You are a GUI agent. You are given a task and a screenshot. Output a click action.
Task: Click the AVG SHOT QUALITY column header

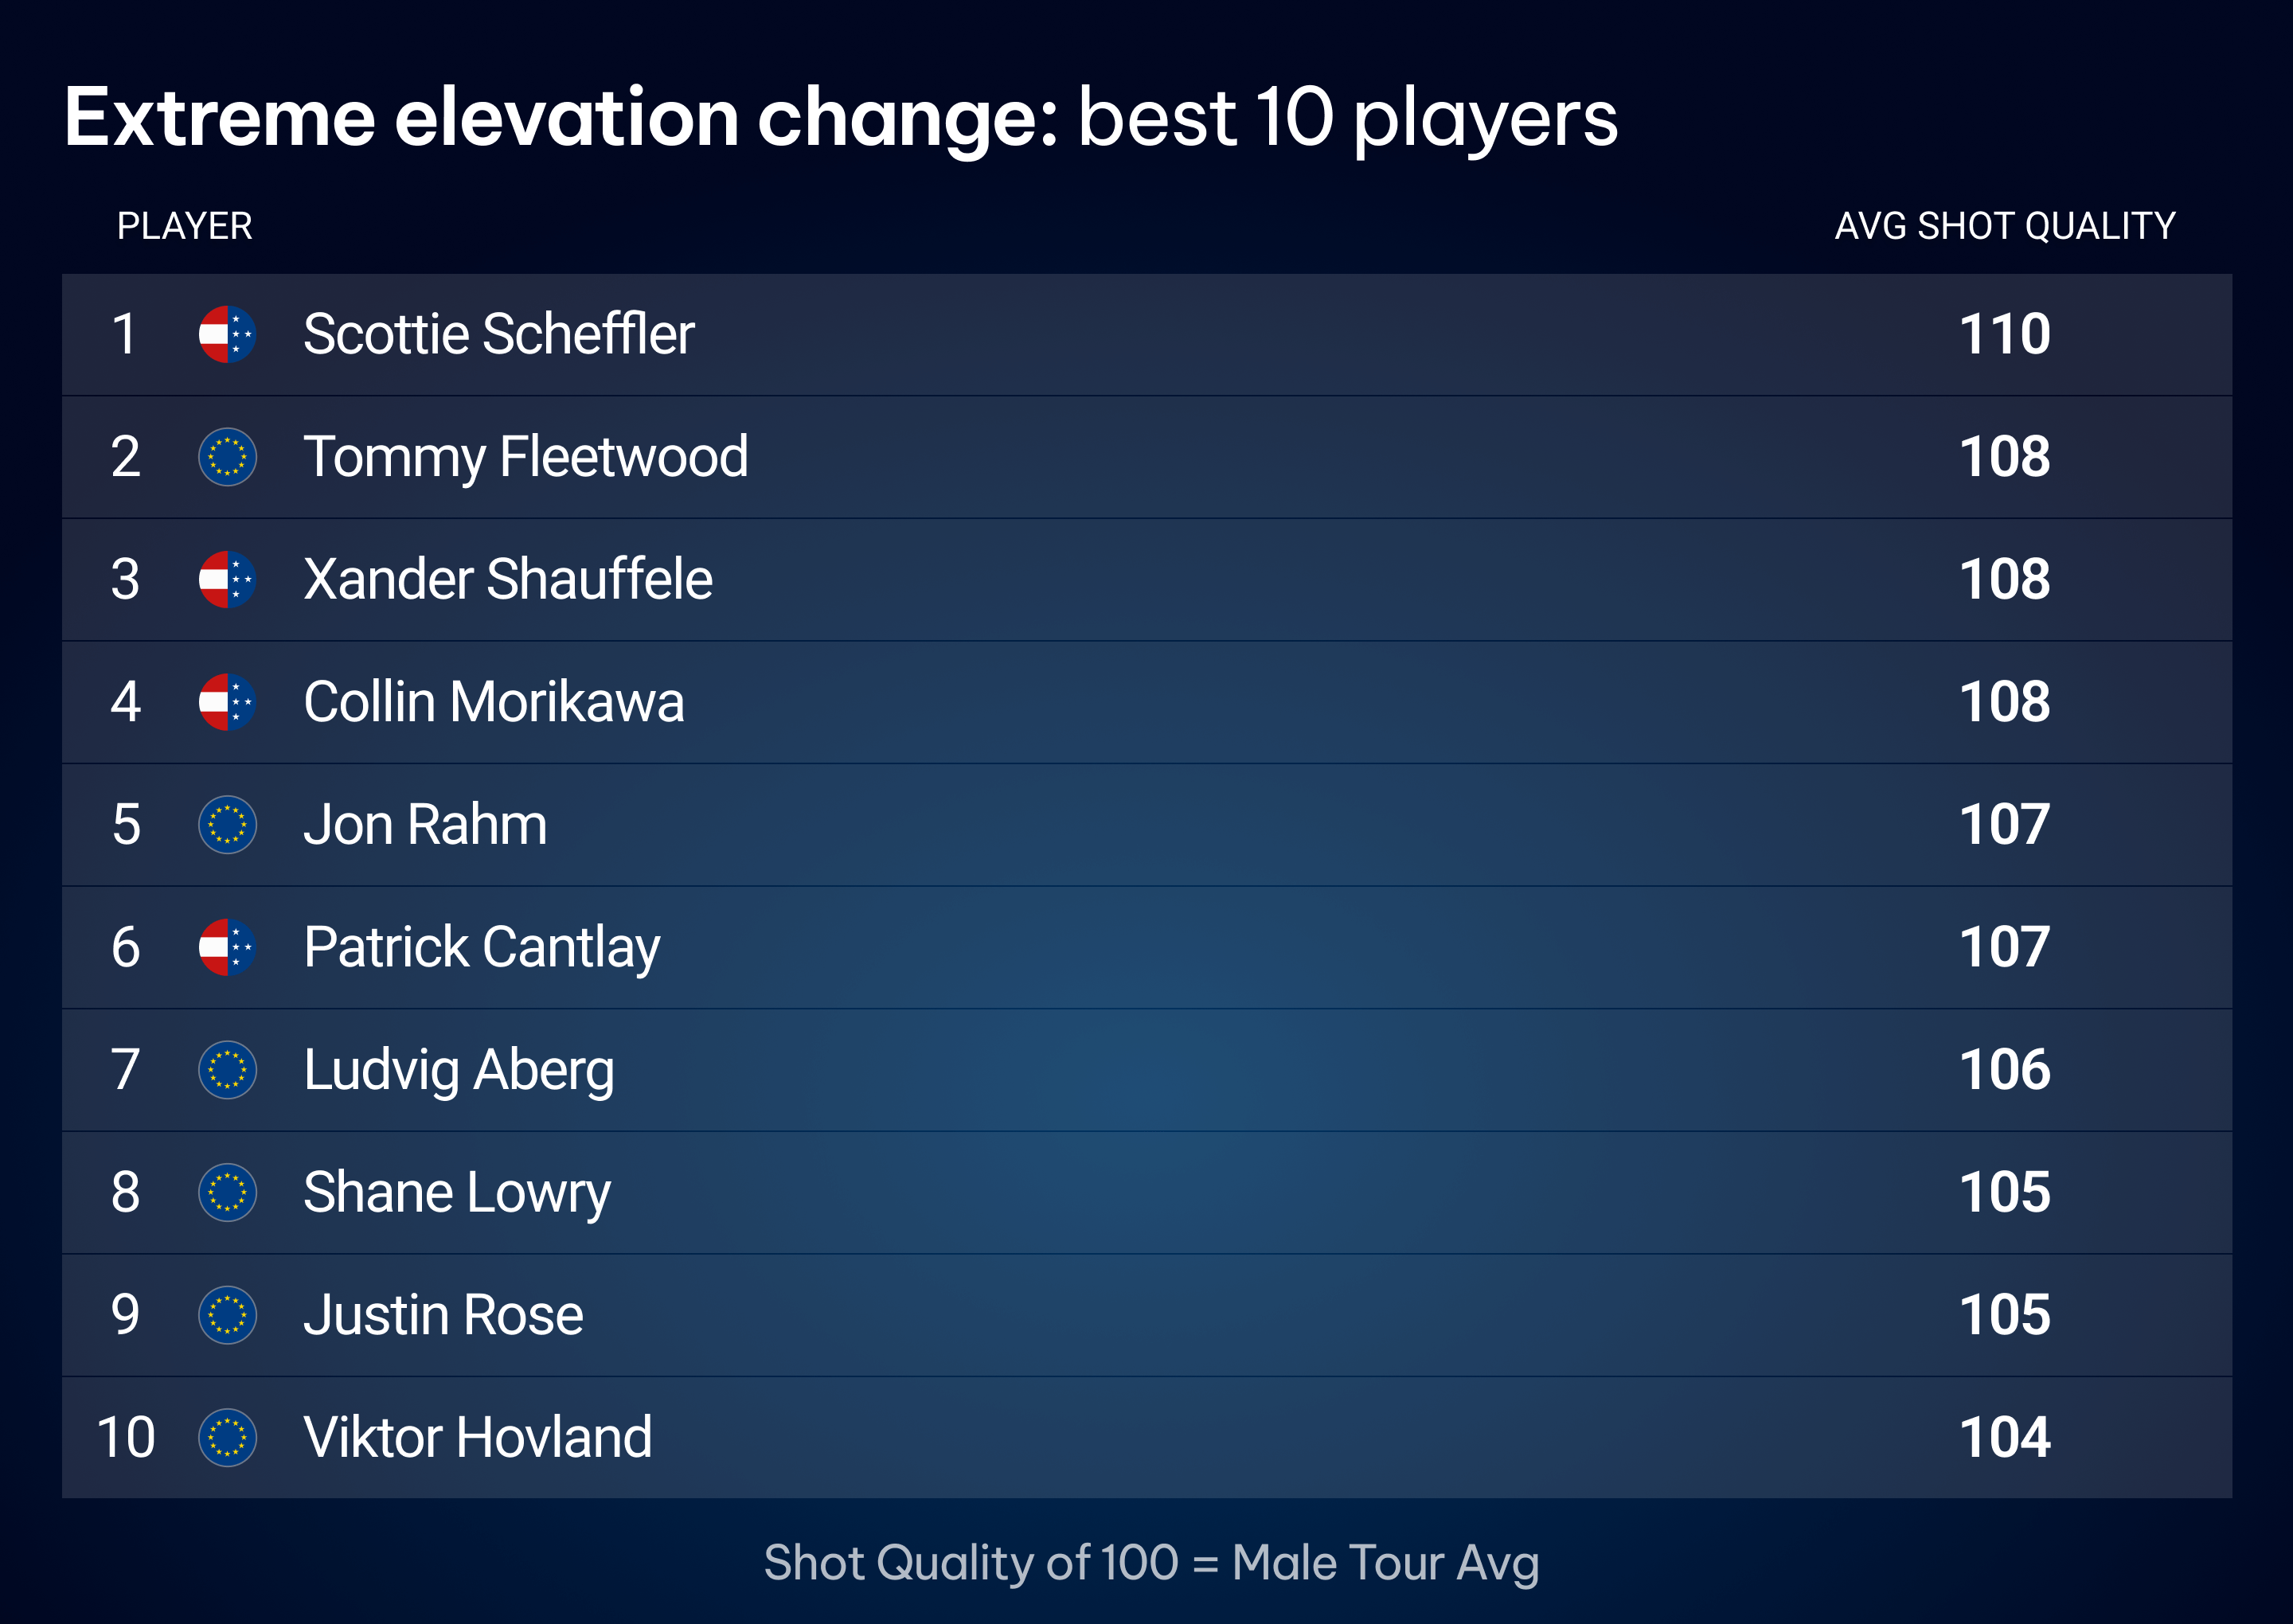point(2004,226)
